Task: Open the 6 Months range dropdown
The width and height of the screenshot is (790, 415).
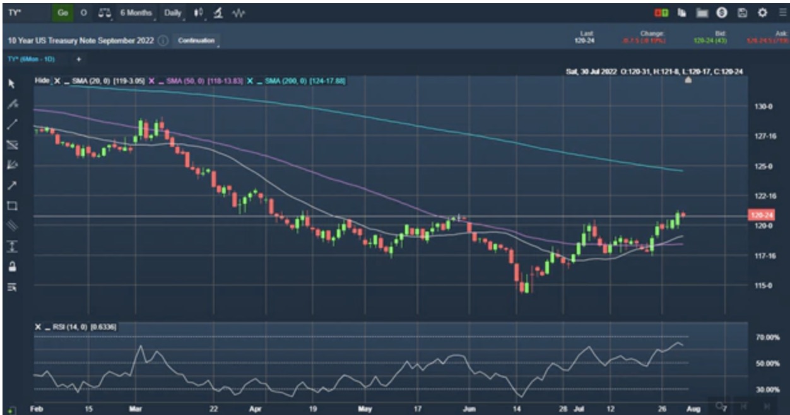Action: coord(136,13)
